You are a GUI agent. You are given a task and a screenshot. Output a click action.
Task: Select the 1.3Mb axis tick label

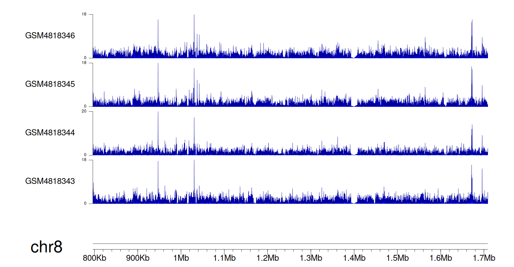tap(310, 258)
